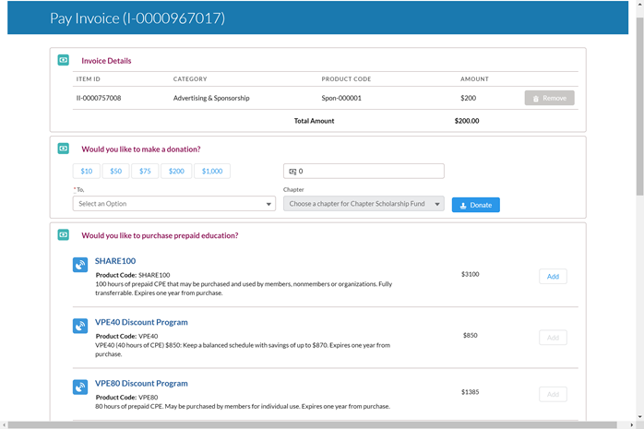Click the SHARE100 product icon

80,266
